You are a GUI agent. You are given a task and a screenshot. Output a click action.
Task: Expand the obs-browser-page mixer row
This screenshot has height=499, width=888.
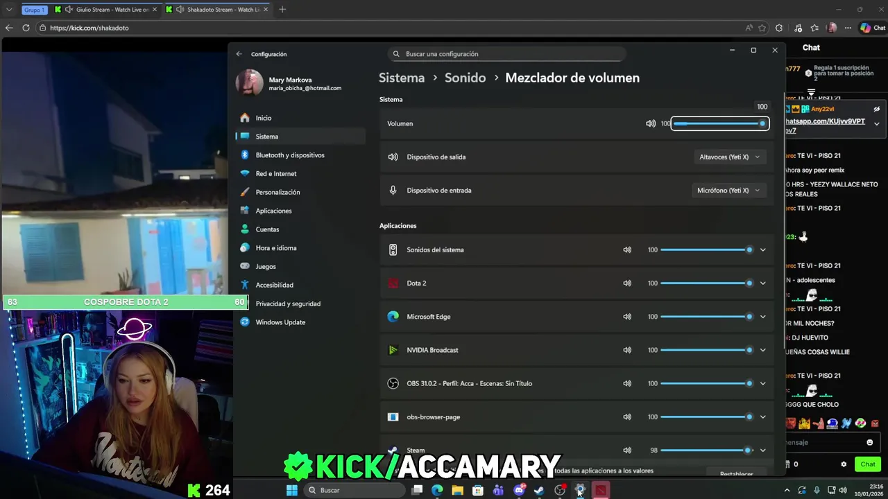click(x=762, y=417)
